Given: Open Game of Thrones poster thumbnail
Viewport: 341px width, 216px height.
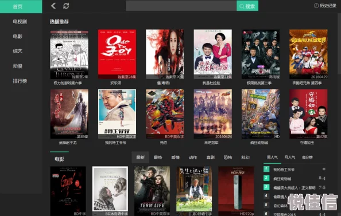Looking at the screenshot, I should [69, 54].
